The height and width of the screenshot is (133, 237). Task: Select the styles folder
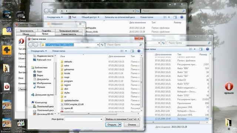pos(67,93)
